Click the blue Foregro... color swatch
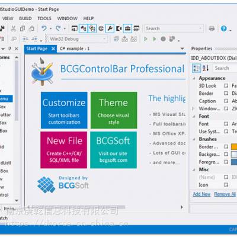 (234, 162)
